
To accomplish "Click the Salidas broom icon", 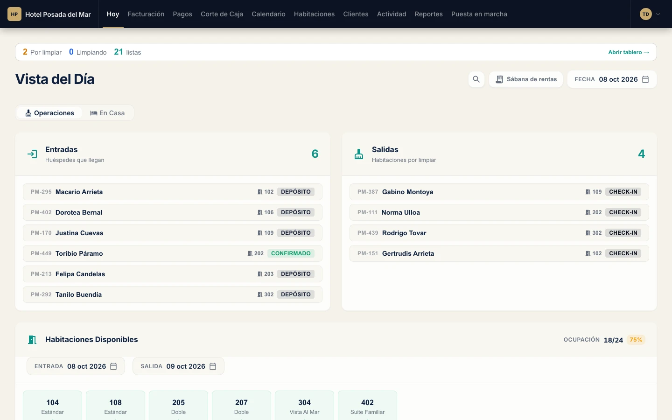I will [x=359, y=154].
